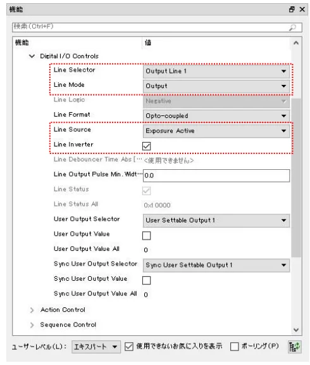The height and width of the screenshot is (365, 310).
Task: Select the Line Mode row label
Action: tap(69, 85)
